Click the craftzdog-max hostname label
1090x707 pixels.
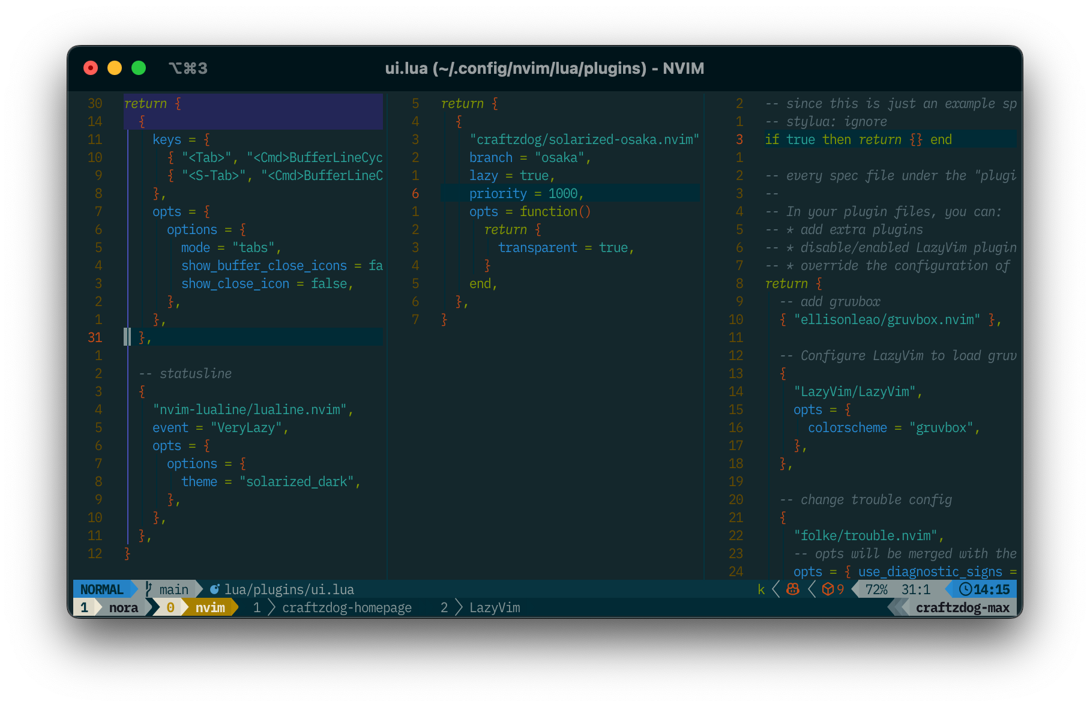tap(963, 607)
